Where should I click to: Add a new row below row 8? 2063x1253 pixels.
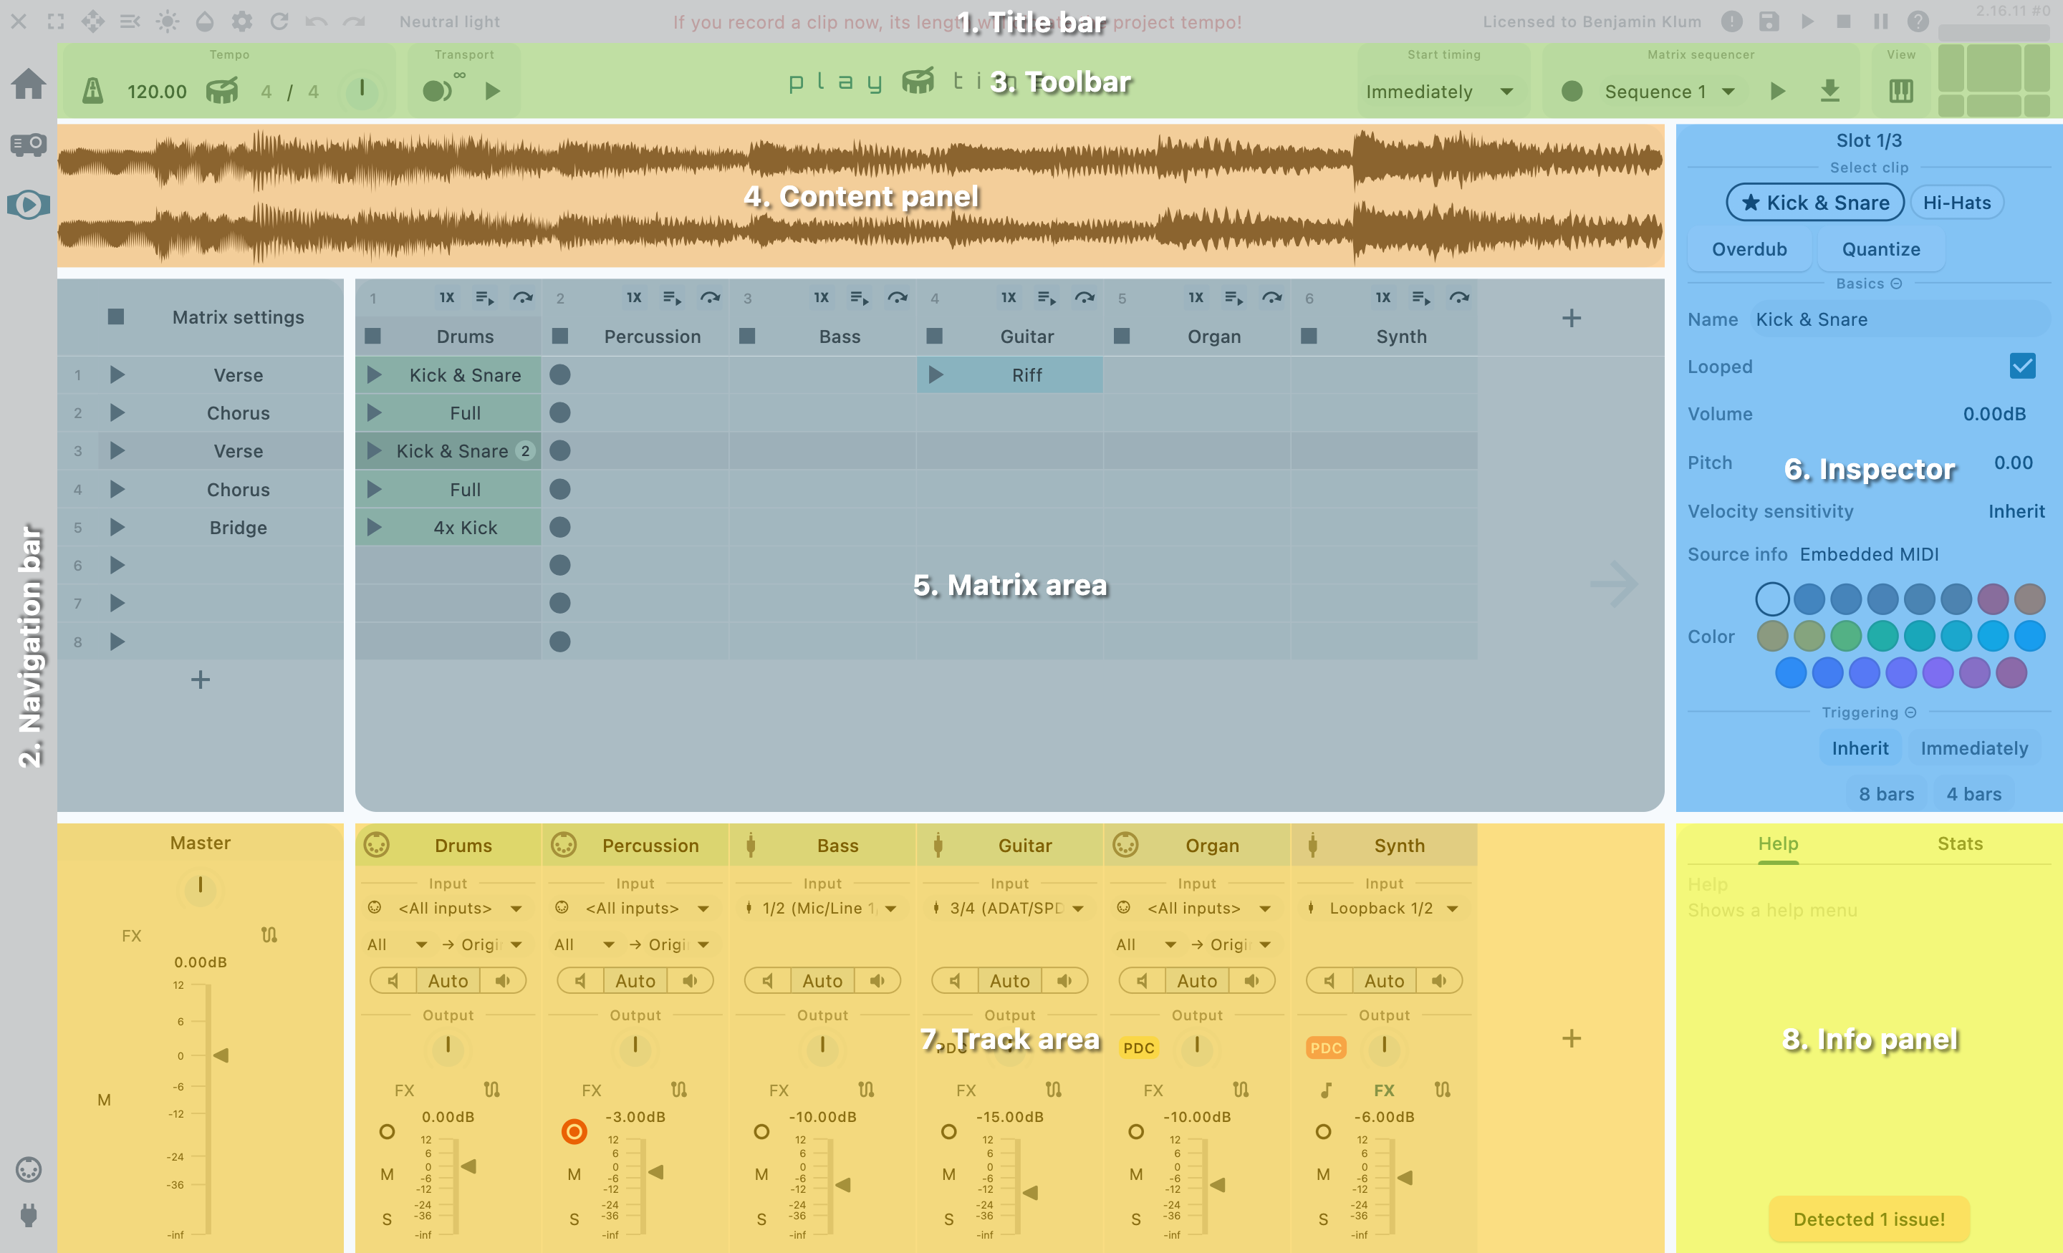tap(200, 679)
